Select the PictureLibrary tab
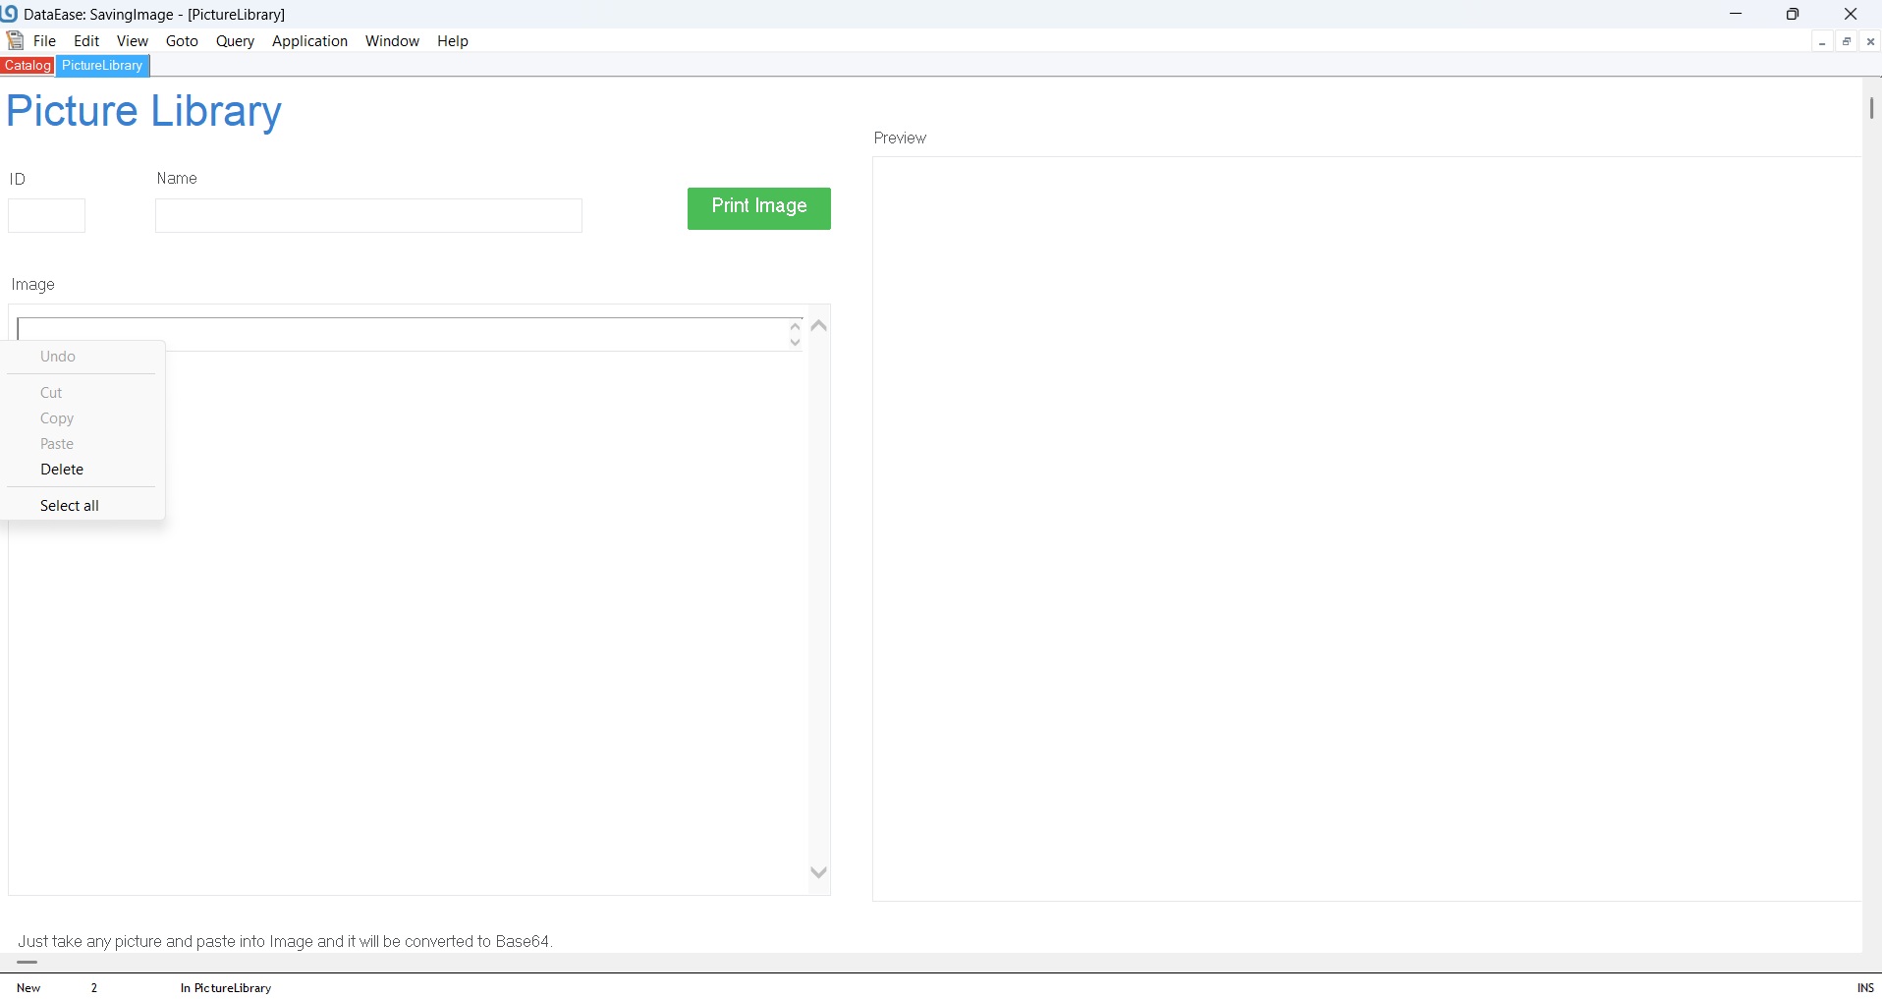Image resolution: width=1882 pixels, height=999 pixels. click(102, 66)
